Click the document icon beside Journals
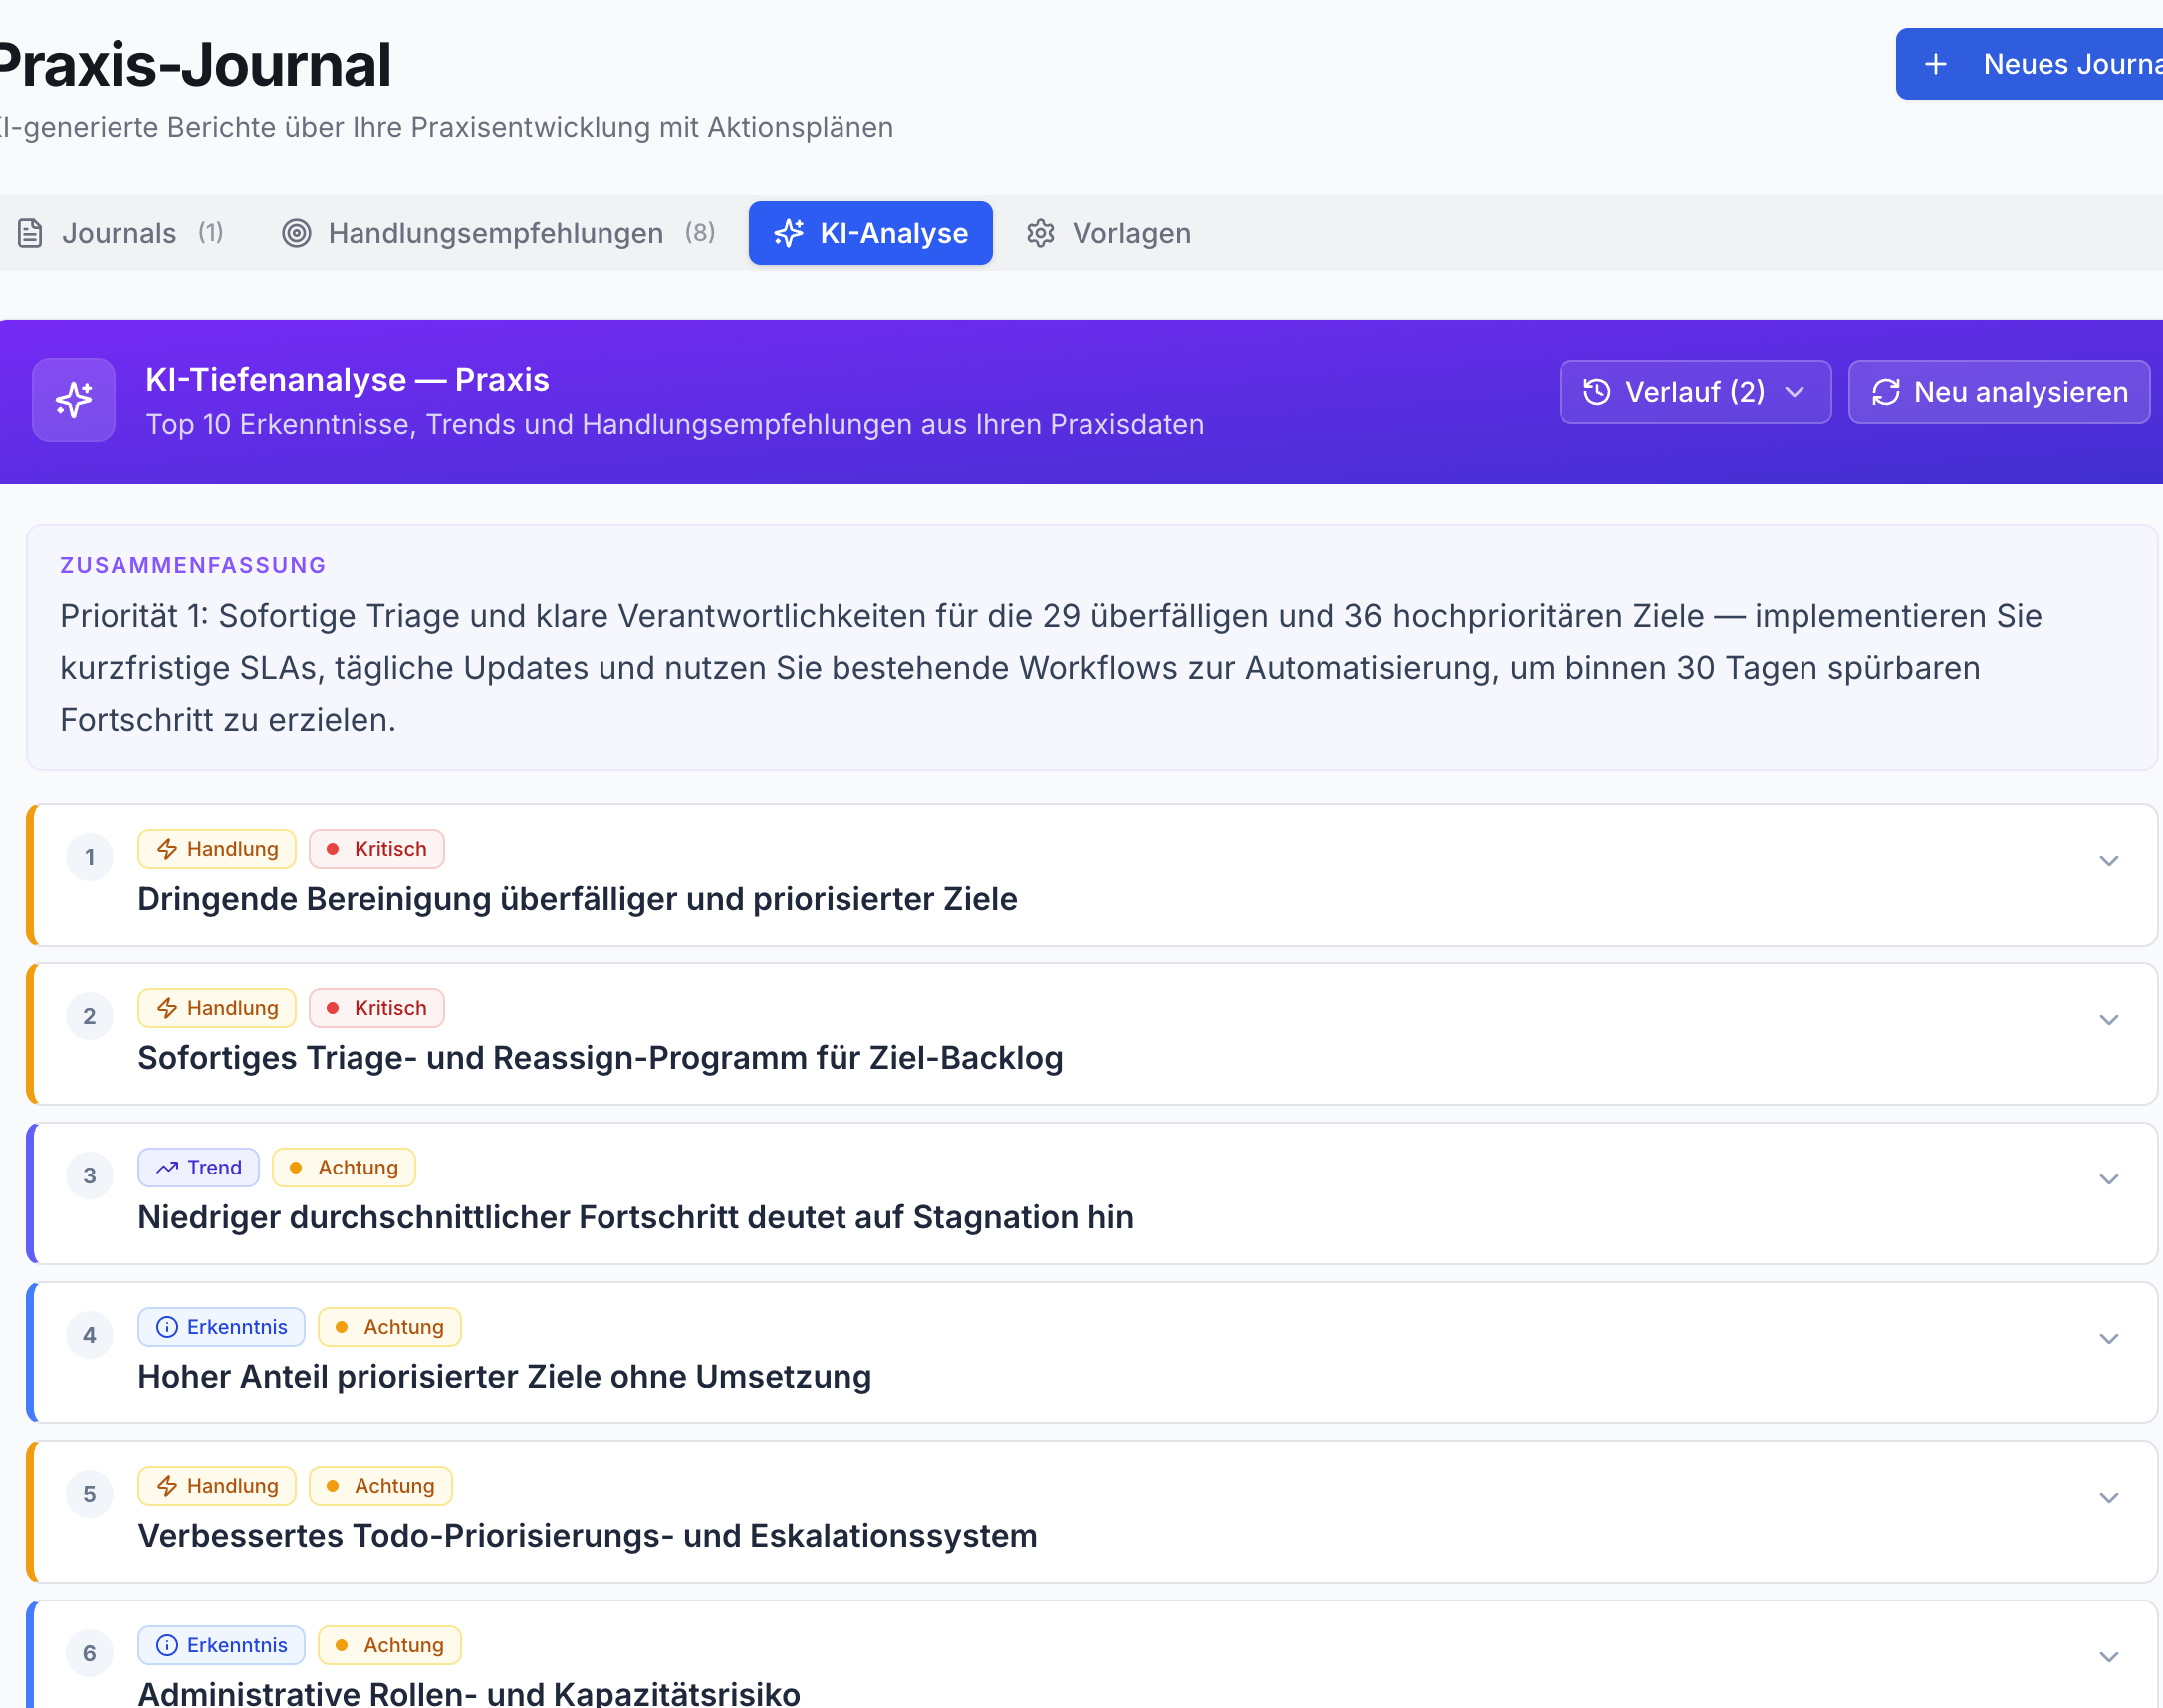Screen dimensions: 2163x1708 click(31, 233)
